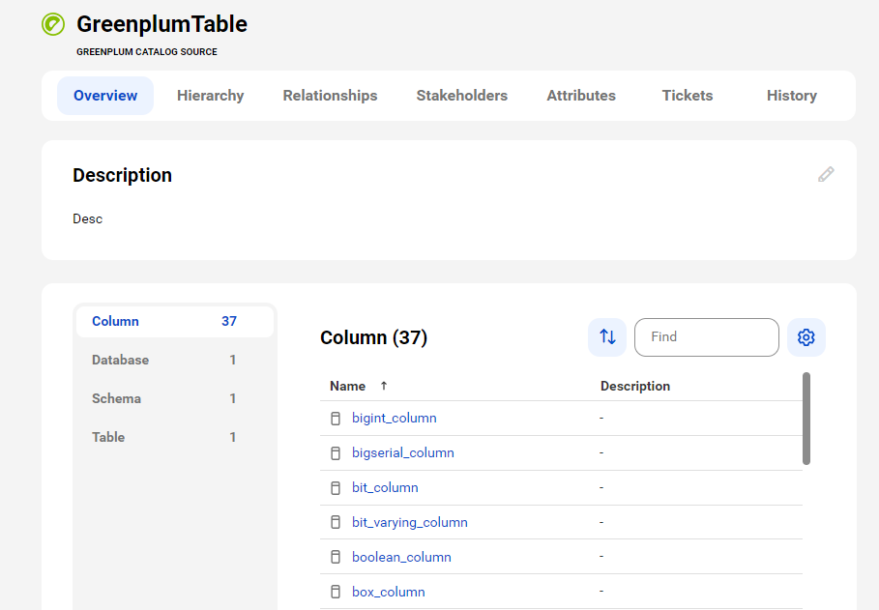Click the sort arrows button
Image resolution: width=879 pixels, height=610 pixels.
click(x=607, y=337)
